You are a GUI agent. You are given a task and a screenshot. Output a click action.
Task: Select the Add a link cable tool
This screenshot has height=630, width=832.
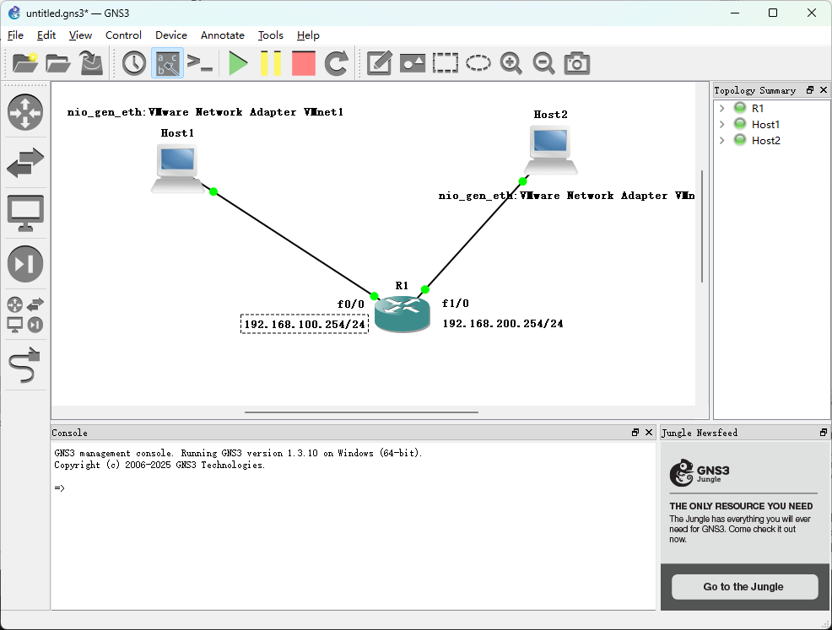[x=25, y=365]
